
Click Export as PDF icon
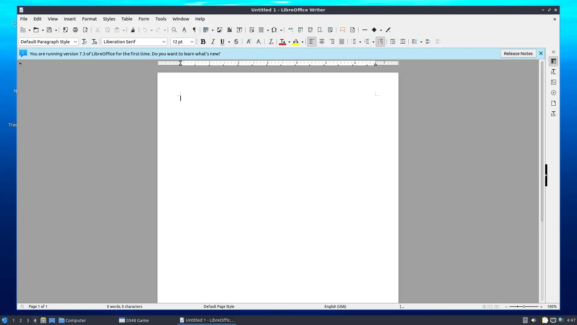coord(65,30)
